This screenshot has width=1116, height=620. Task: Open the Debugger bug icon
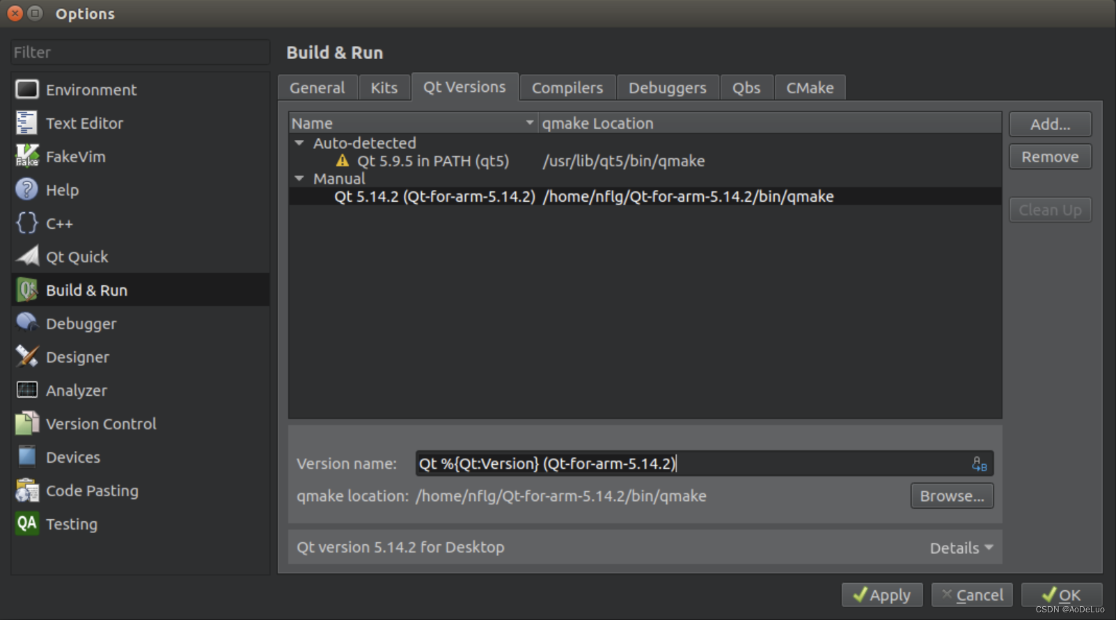click(x=27, y=323)
